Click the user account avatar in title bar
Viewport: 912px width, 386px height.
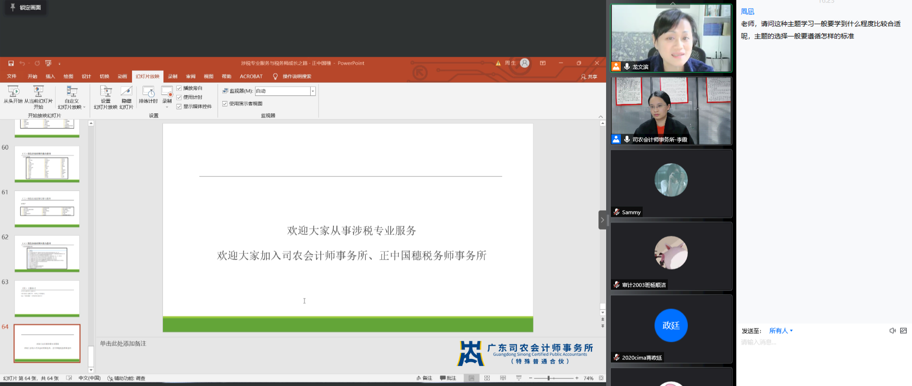pos(524,63)
